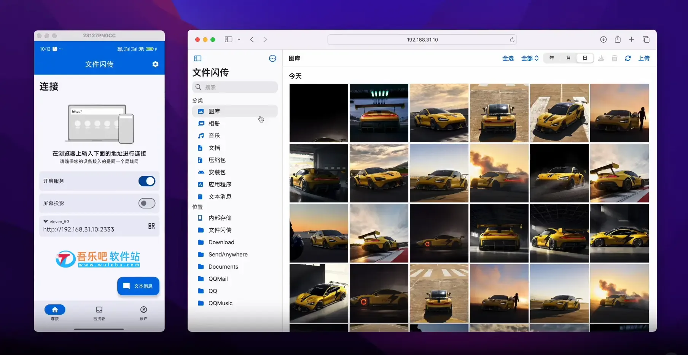Viewport: 688px width, 355px height.
Task: Focus the Safari address bar 192.168.31.10
Action: (422, 40)
